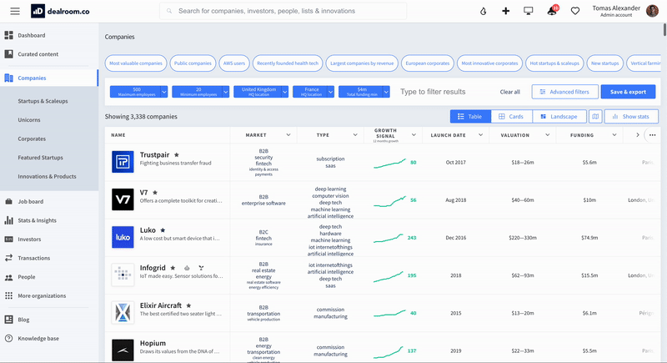Open Unicorns in sidebar
The image size is (667, 363).
point(29,120)
